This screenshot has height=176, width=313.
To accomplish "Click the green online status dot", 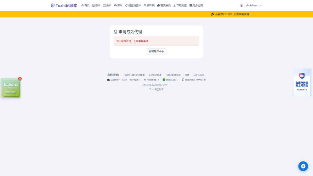I will click(164, 80).
